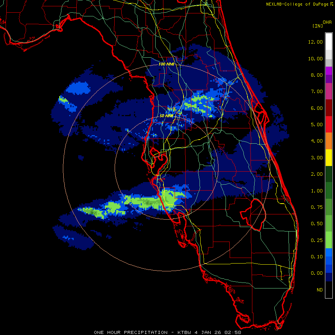Click the OHA product label above legend
Viewport: 335px width, 335px height.
click(327, 22)
